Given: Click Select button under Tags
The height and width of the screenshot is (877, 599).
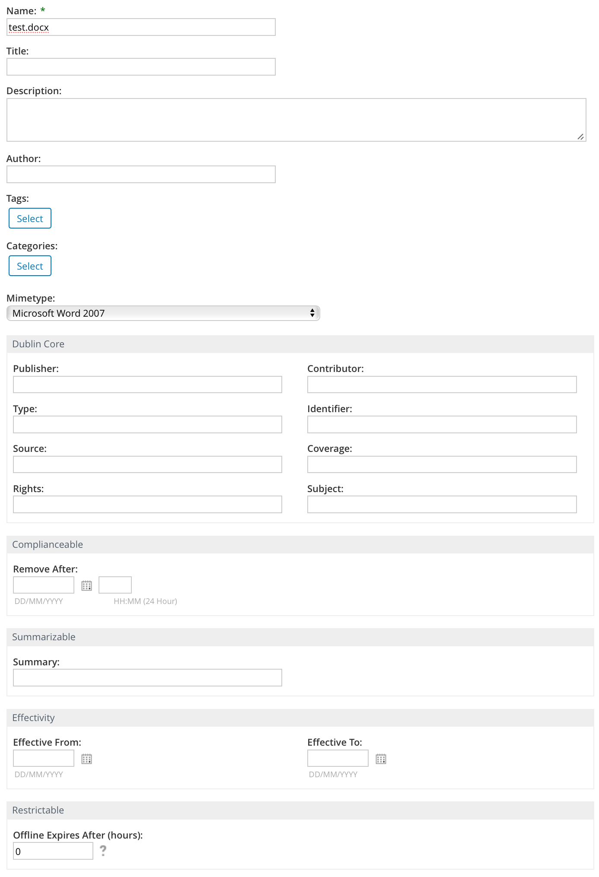Looking at the screenshot, I should [30, 218].
